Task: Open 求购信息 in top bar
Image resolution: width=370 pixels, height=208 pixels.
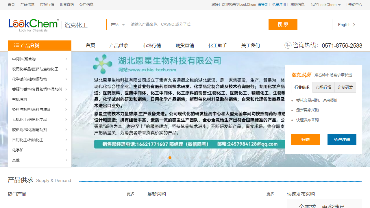Action: (x=297, y=5)
